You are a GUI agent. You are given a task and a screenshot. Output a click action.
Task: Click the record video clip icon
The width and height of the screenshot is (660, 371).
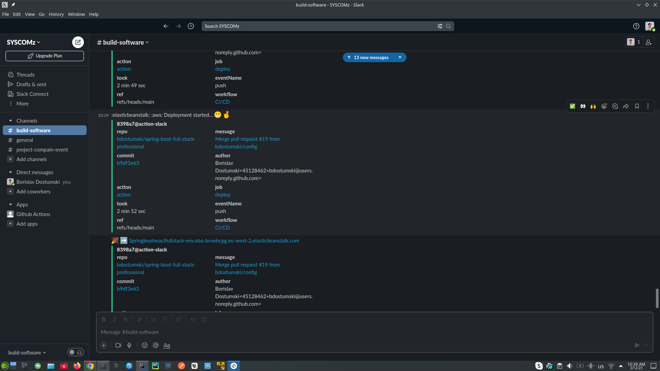(x=118, y=345)
